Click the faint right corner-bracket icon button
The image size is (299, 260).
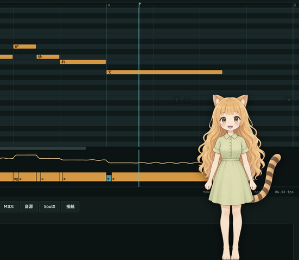[187, 100]
